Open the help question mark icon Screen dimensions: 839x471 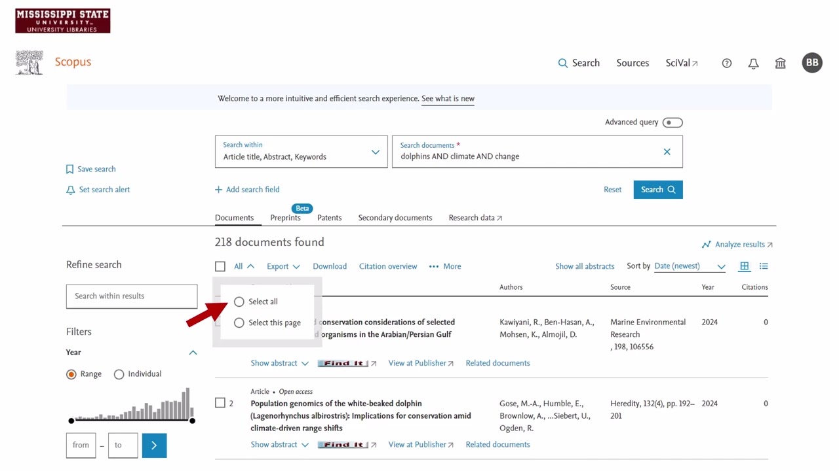tap(727, 63)
